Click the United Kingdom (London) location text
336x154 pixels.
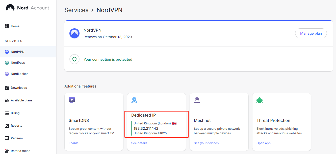pyautogui.click(x=152, y=123)
